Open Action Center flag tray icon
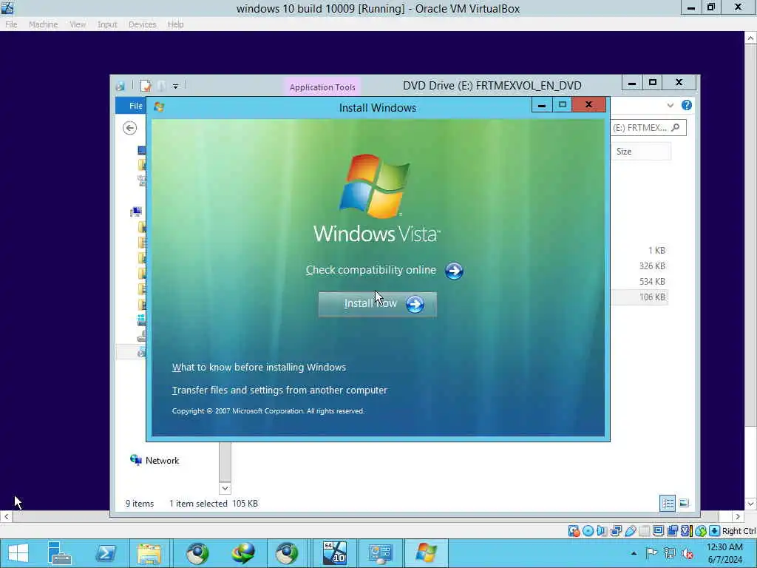Image resolution: width=757 pixels, height=568 pixels. tap(651, 553)
